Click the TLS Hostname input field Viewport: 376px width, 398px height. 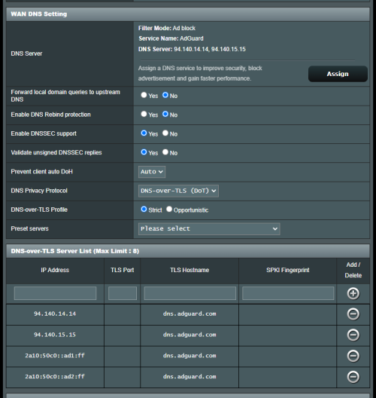(190, 293)
